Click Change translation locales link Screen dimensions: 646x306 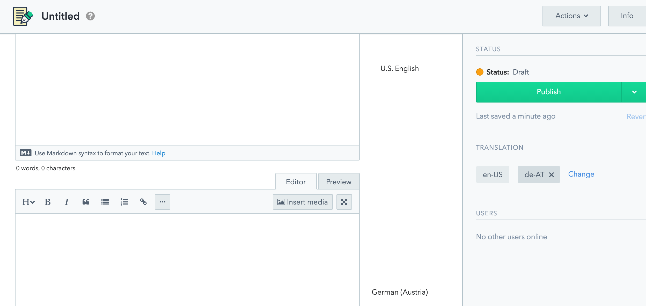click(581, 174)
